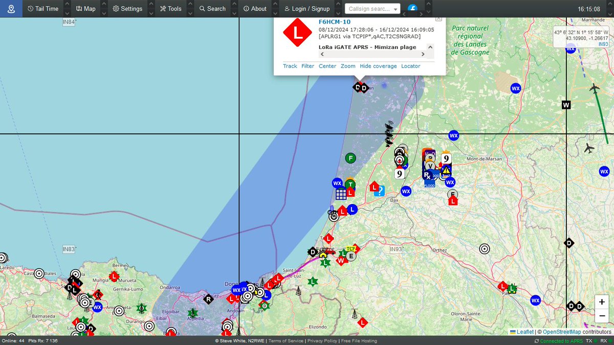Select the blue L circle marker
The height and width of the screenshot is (345, 614).
[352, 209]
